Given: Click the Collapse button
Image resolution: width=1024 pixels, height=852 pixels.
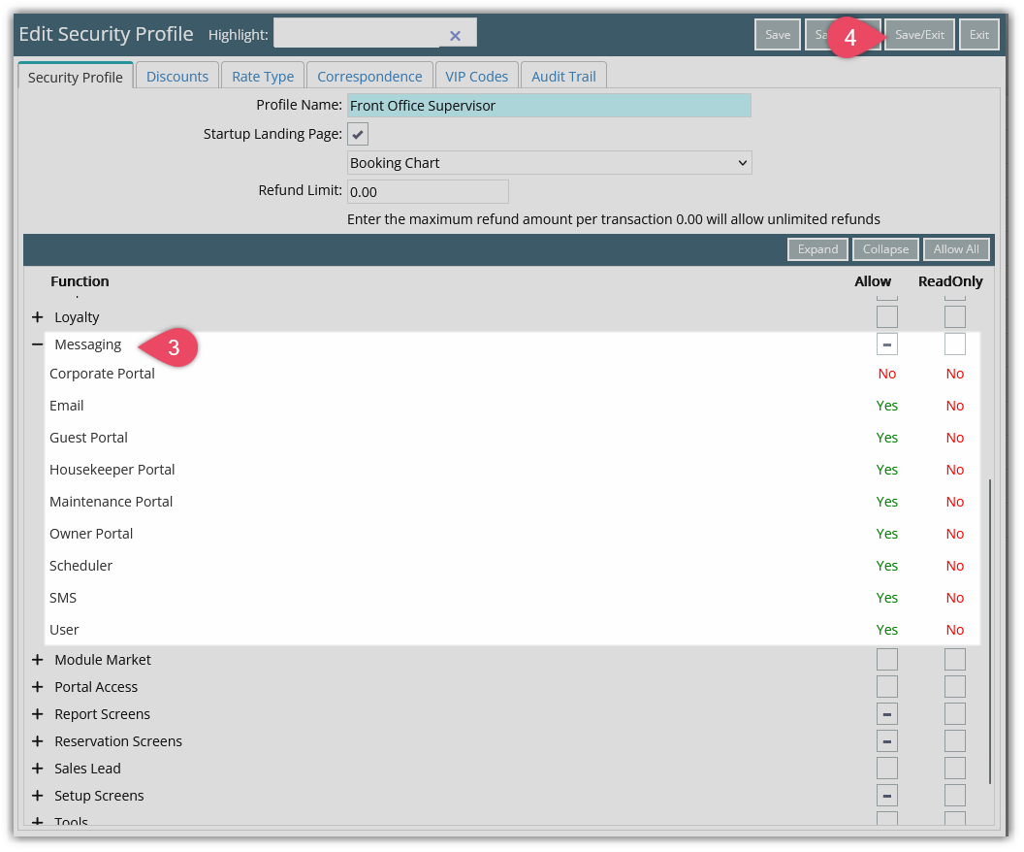Looking at the screenshot, I should tap(885, 249).
